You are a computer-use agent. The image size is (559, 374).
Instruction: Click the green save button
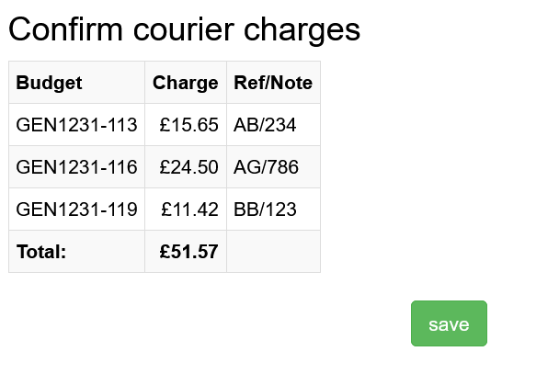tap(449, 323)
